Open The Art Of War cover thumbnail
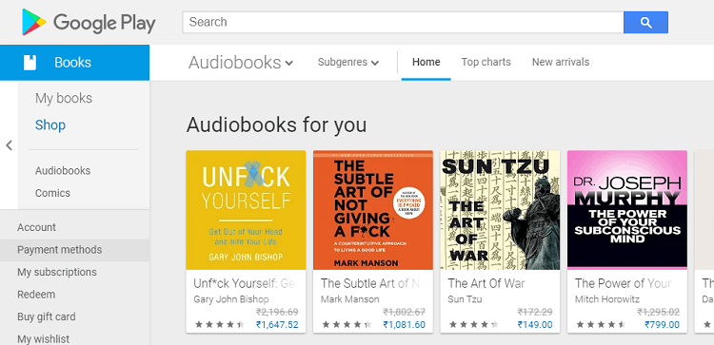Screen dimensions: 714x345 coord(500,210)
